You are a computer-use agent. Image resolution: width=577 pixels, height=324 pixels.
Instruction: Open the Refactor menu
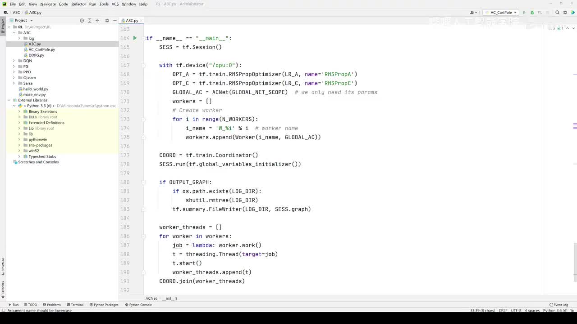click(78, 4)
